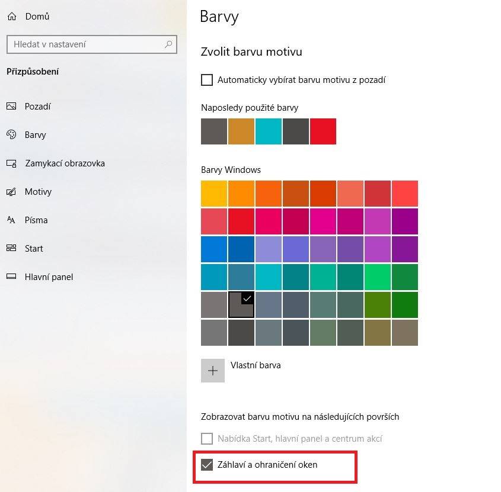Click the Vlastní barva plus button

coord(213,371)
